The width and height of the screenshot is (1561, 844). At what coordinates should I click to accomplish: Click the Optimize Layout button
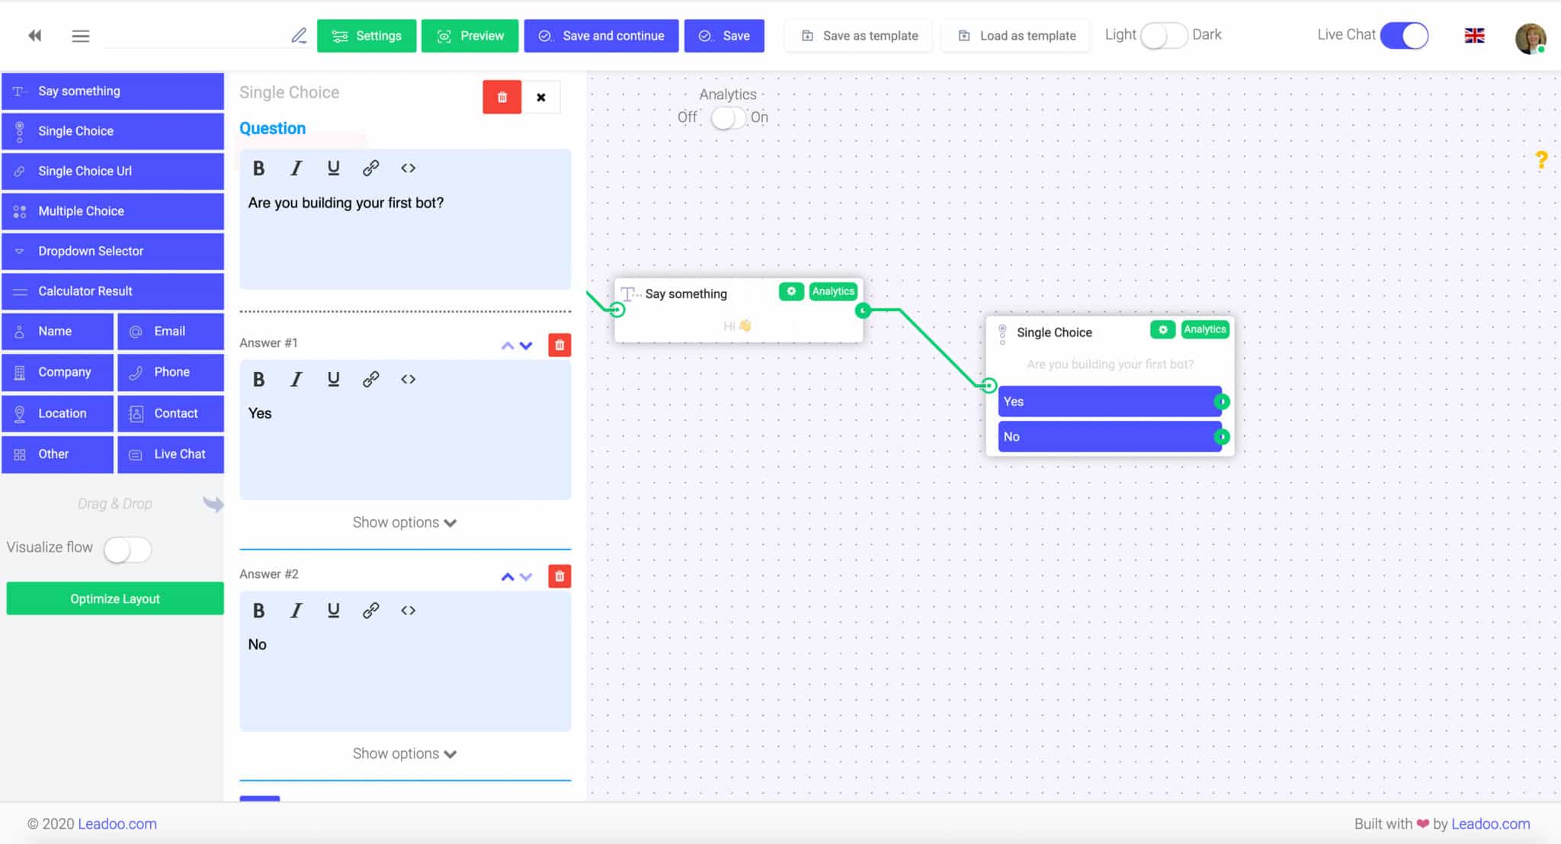click(114, 599)
